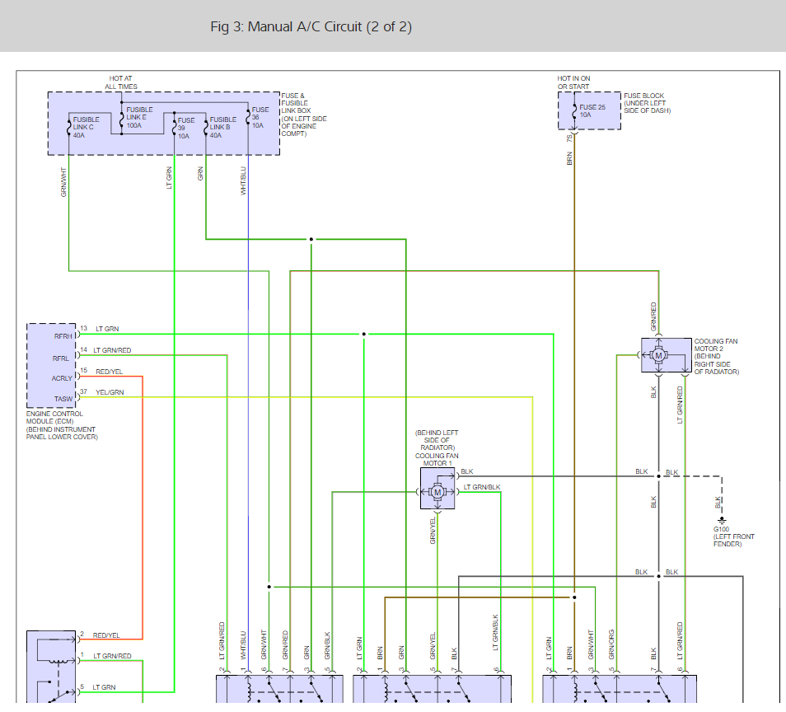Select the Fuse 39 10A symbol
The image size is (786, 712).
click(x=173, y=129)
